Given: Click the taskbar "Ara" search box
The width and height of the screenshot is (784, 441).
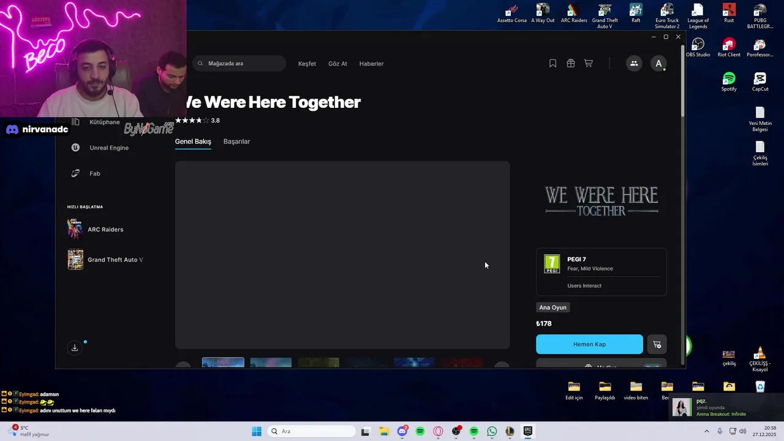Looking at the screenshot, I should (x=312, y=431).
